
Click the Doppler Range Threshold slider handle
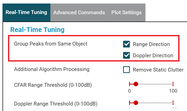click(x=136, y=103)
